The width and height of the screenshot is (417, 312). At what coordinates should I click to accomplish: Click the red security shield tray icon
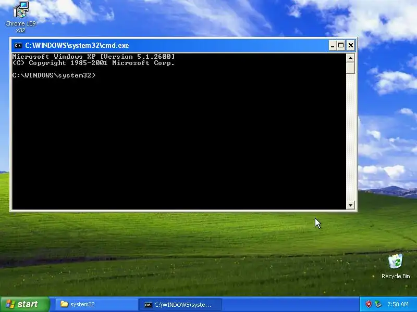tap(369, 304)
